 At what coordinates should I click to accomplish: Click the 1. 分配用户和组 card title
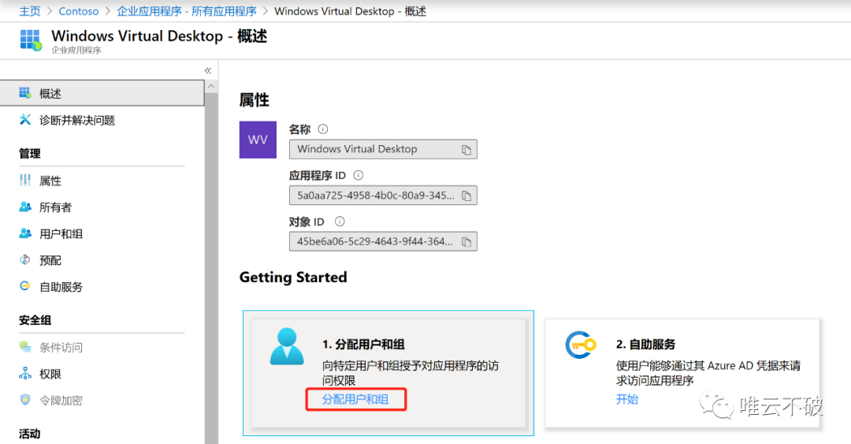coord(363,345)
